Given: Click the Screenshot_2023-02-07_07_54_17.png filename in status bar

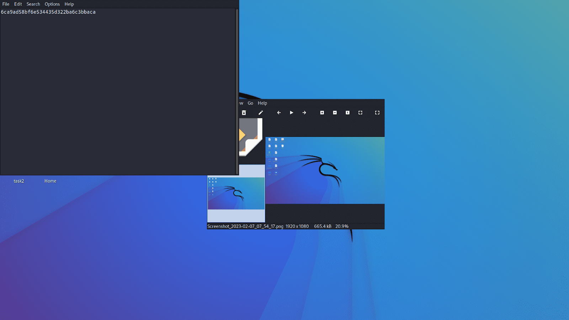Looking at the screenshot, I should [245, 226].
